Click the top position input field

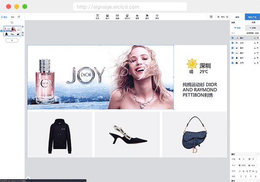[253, 159]
